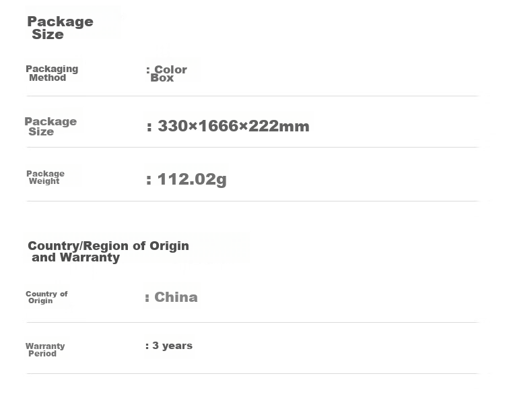The width and height of the screenshot is (505, 409).
Task: Click the 112.02g weight value
Action: pyautogui.click(x=192, y=179)
